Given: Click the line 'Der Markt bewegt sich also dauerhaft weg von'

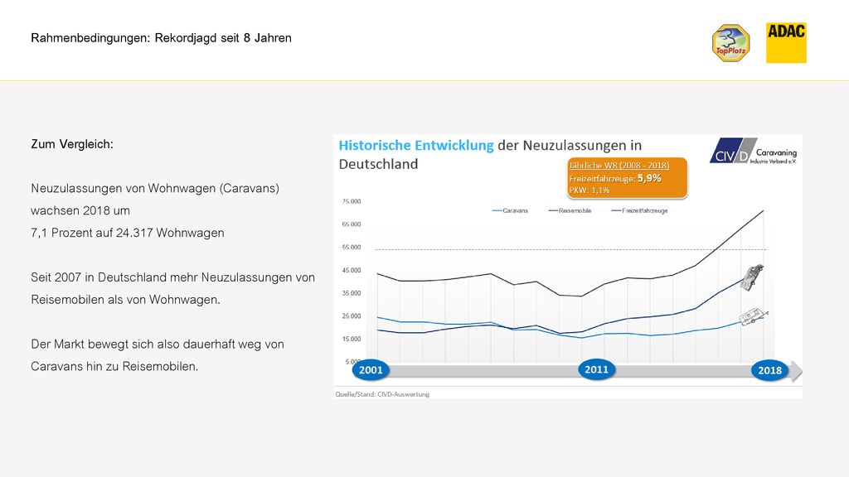Looking at the screenshot, I should [x=158, y=344].
